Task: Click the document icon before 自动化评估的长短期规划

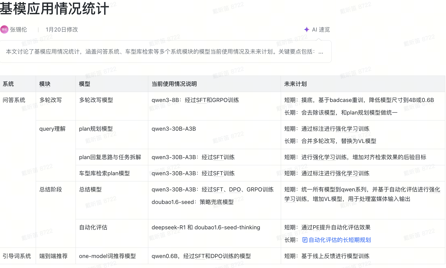Action: (305, 240)
